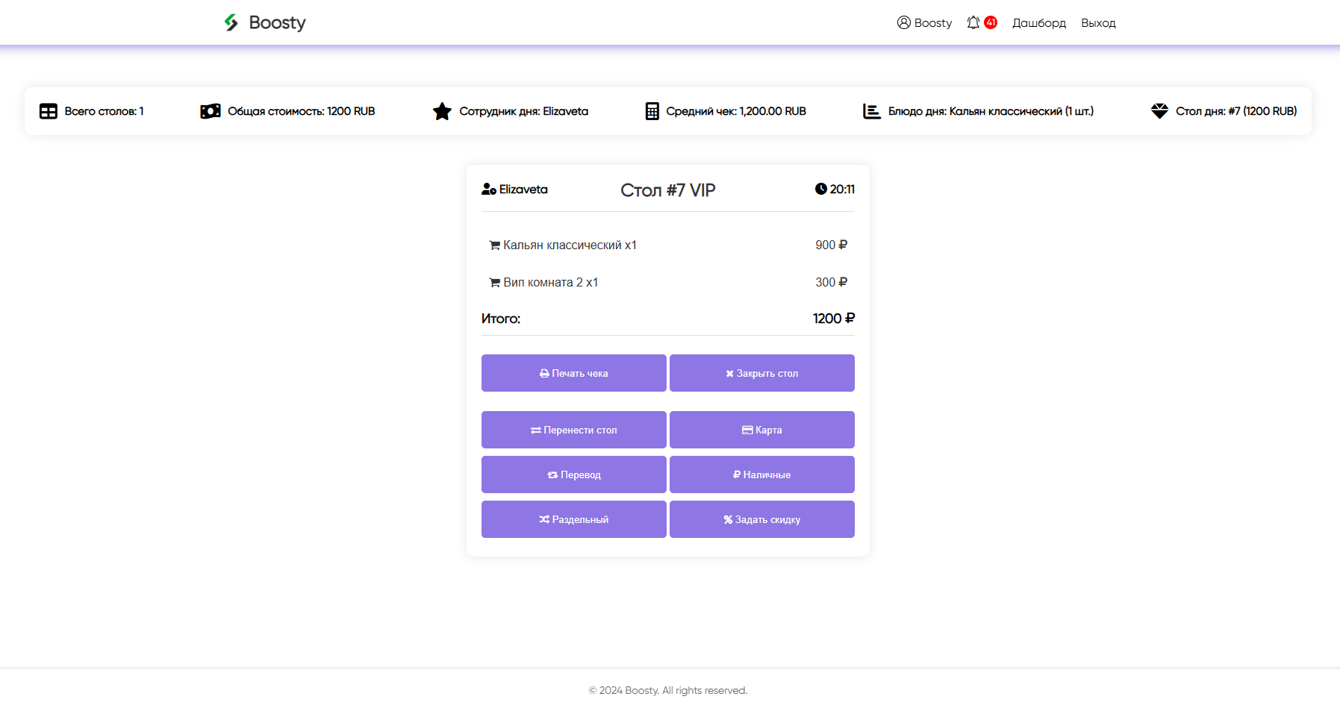The image size is (1340, 711).
Task: Select 'Стол дня: #7 (1200 RUB)' text
Action: (x=1236, y=111)
